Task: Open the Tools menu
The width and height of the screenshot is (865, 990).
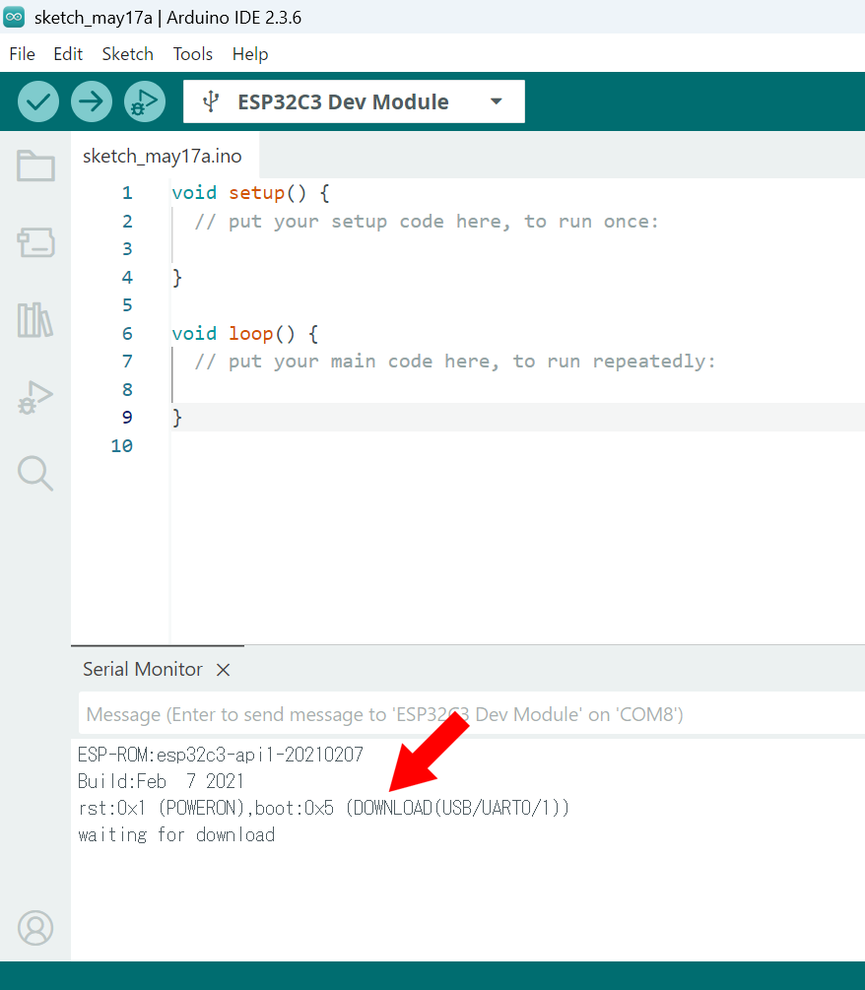Action: pyautogui.click(x=192, y=54)
